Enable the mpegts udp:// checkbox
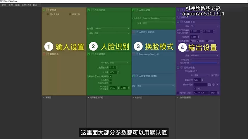 point(178,93)
